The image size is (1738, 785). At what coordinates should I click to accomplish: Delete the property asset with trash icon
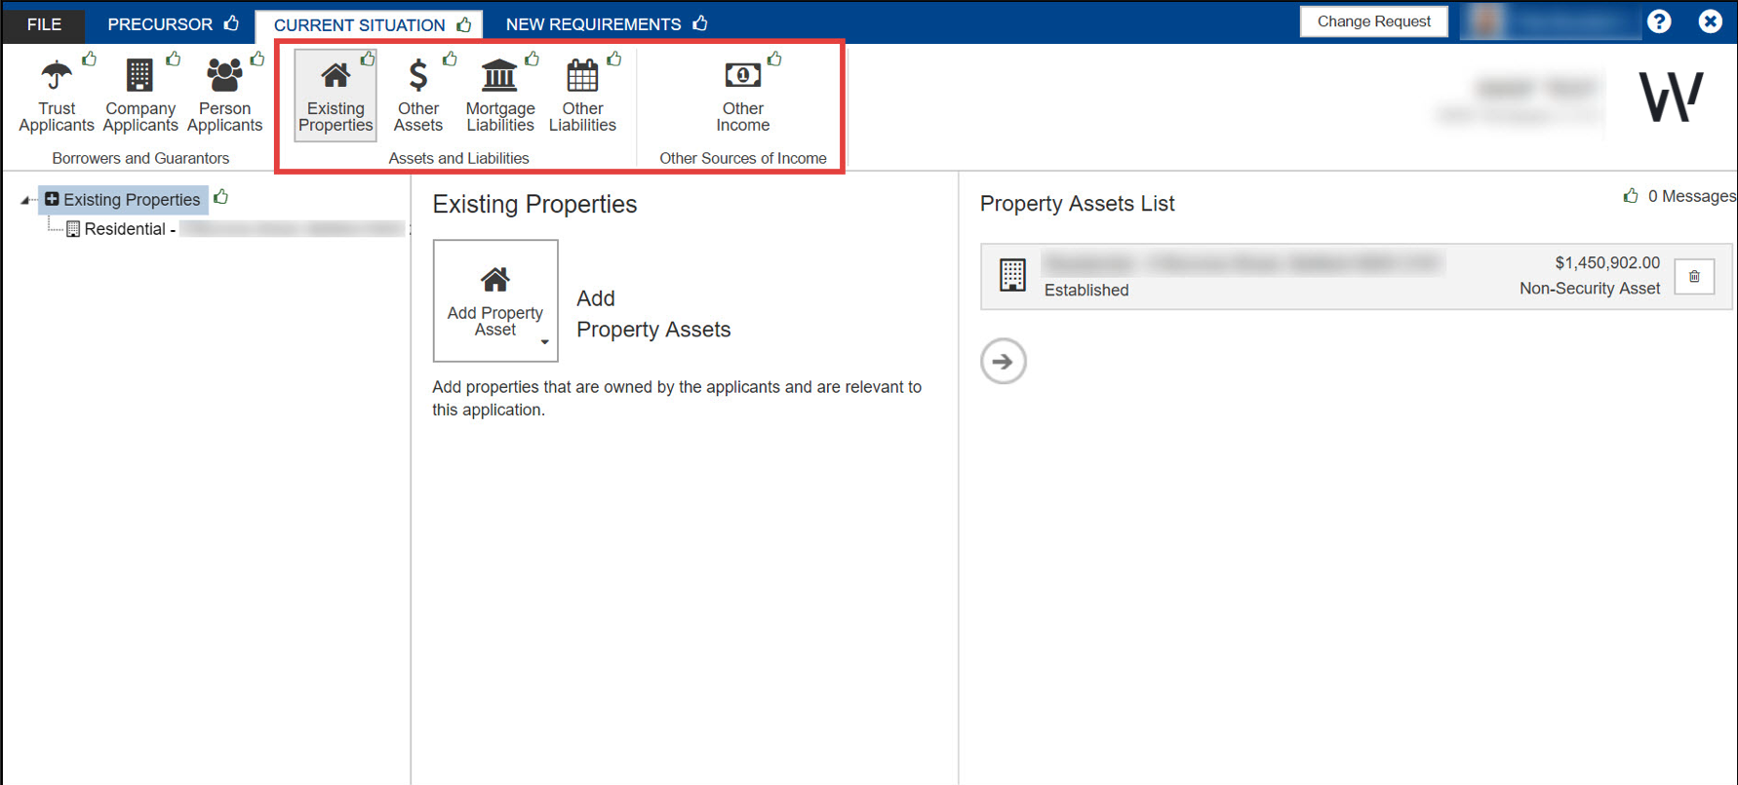(1694, 277)
